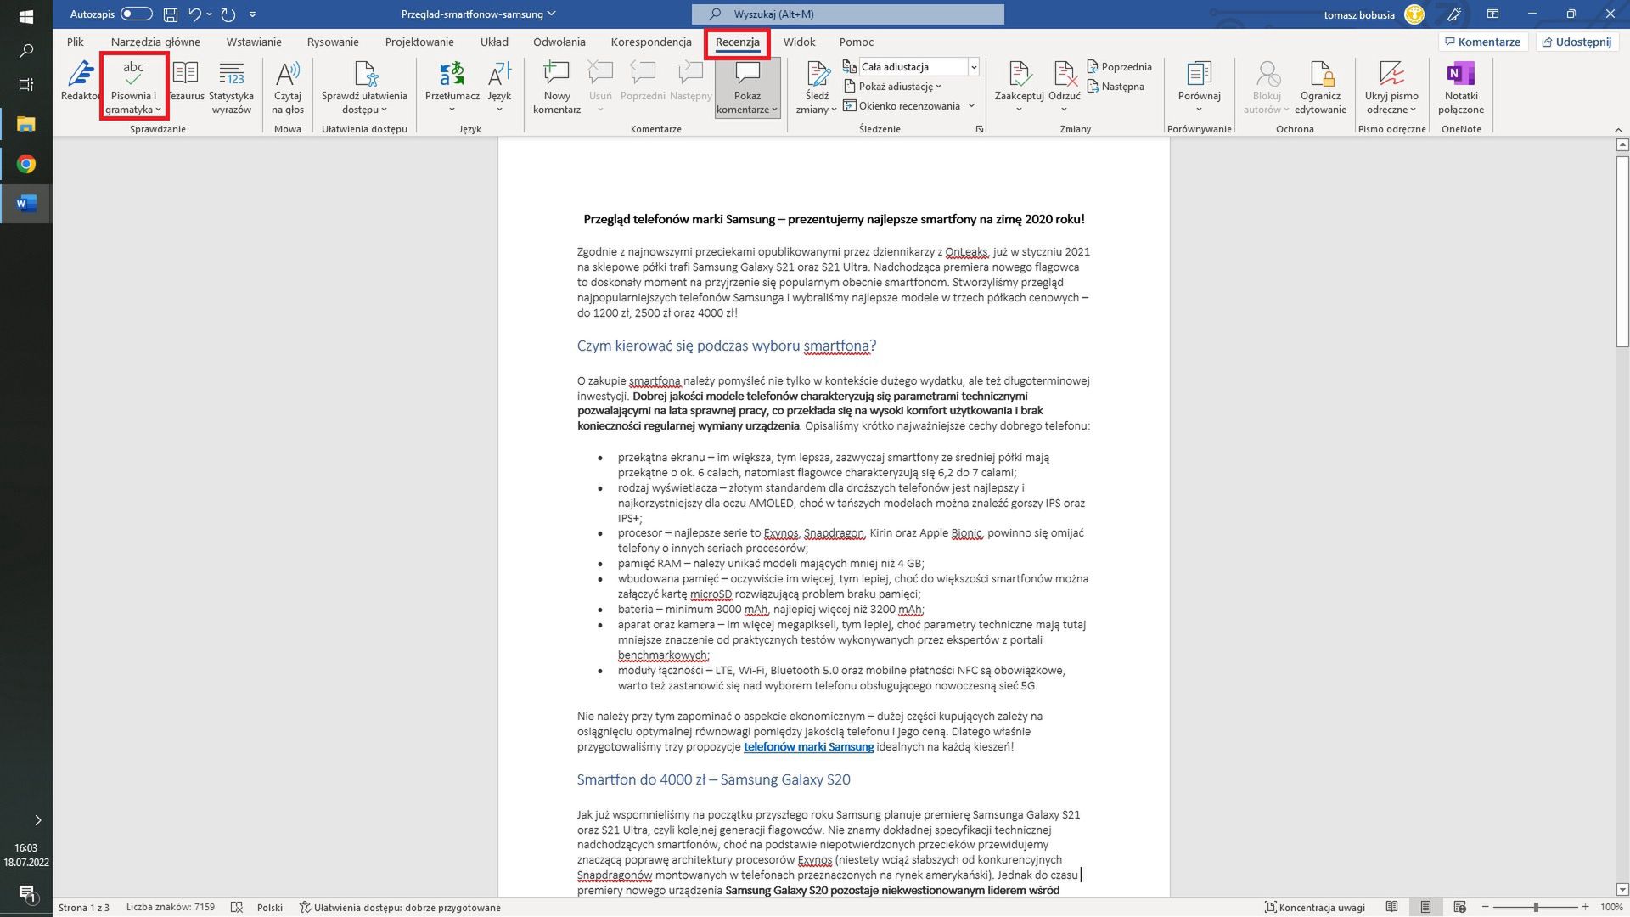Switch to the Widok ribbon tab
Viewport: 1630px width, 917px height.
[x=799, y=42]
